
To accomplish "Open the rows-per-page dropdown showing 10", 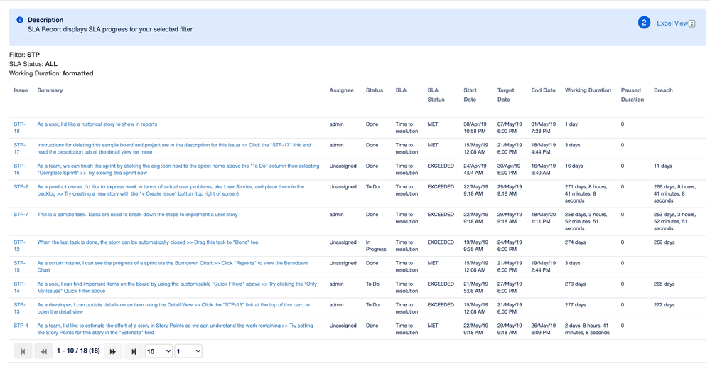I will pos(158,351).
